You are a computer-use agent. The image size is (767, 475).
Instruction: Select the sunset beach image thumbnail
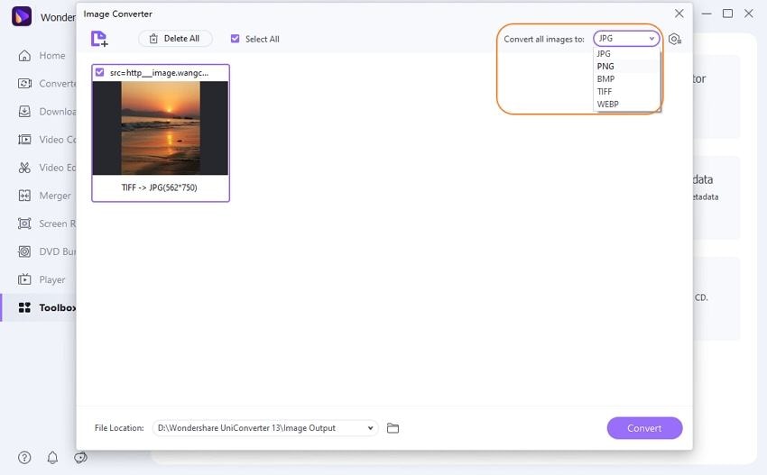(161, 128)
